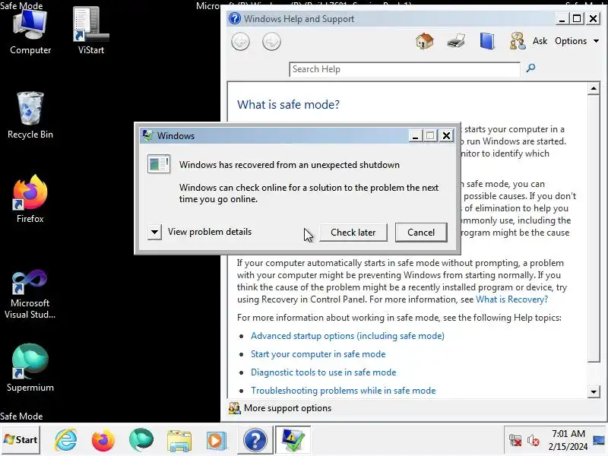608x456 pixels.
Task: Minimize the Windows recovery dialog
Action: [415, 135]
